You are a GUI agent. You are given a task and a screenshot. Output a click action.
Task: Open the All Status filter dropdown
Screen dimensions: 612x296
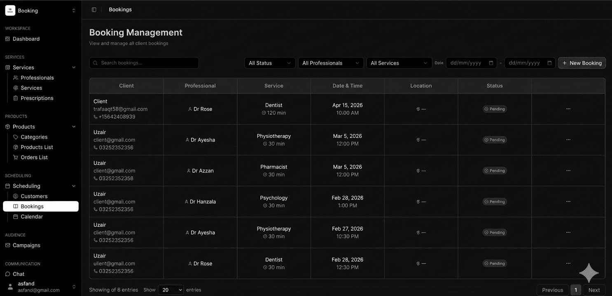[x=269, y=63]
